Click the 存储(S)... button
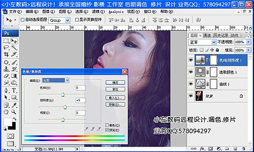 (x=115, y=104)
